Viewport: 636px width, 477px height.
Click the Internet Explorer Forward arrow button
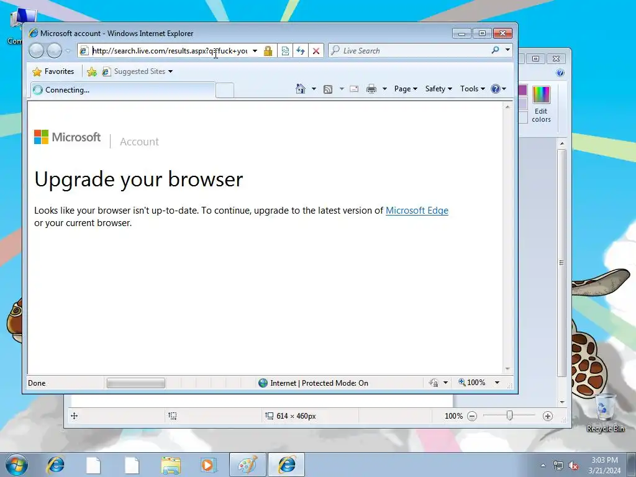tap(55, 51)
